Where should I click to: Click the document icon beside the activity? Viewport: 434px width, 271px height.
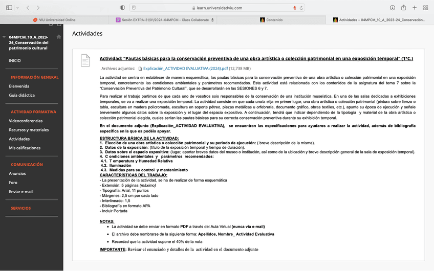tap(85, 60)
